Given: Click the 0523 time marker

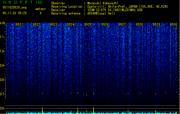Looking at the screenshot, I should coord(54,25).
